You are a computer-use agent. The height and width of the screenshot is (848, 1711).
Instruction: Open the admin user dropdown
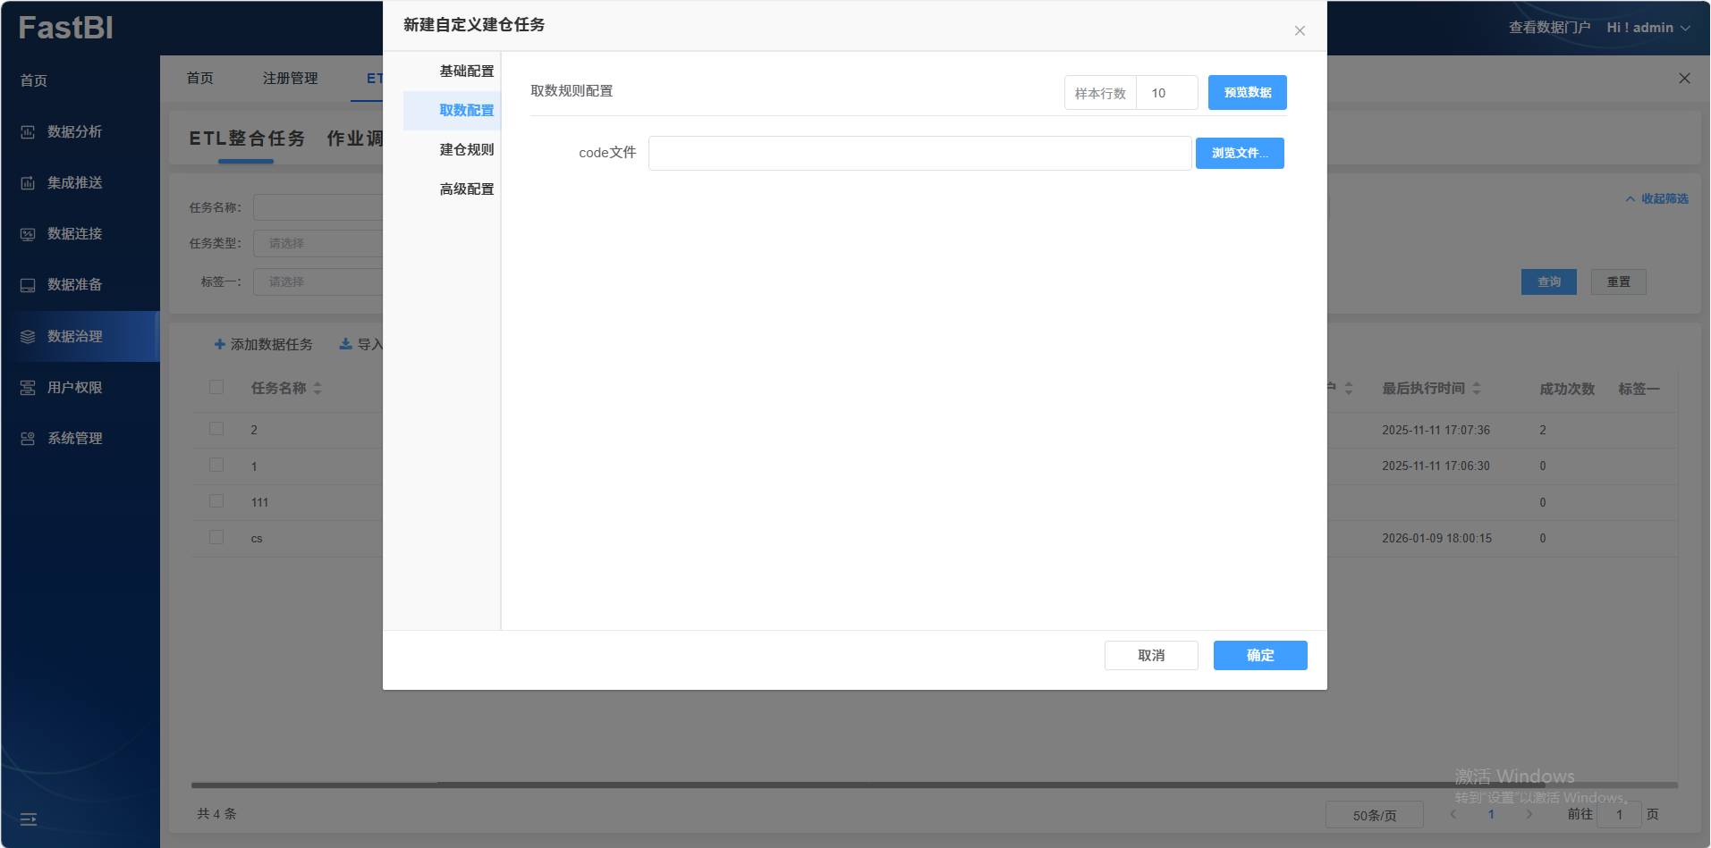1647,28
